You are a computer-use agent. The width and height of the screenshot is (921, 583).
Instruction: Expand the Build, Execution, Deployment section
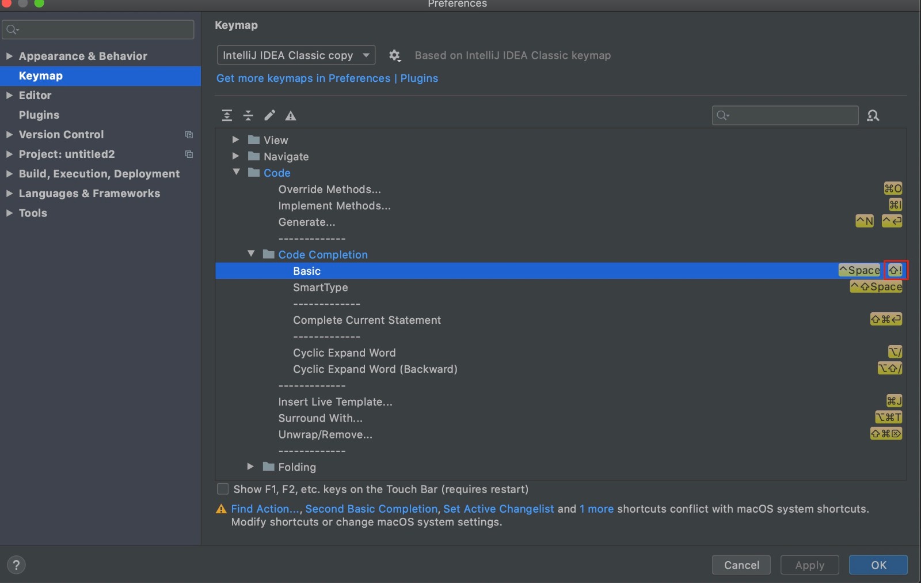click(9, 173)
